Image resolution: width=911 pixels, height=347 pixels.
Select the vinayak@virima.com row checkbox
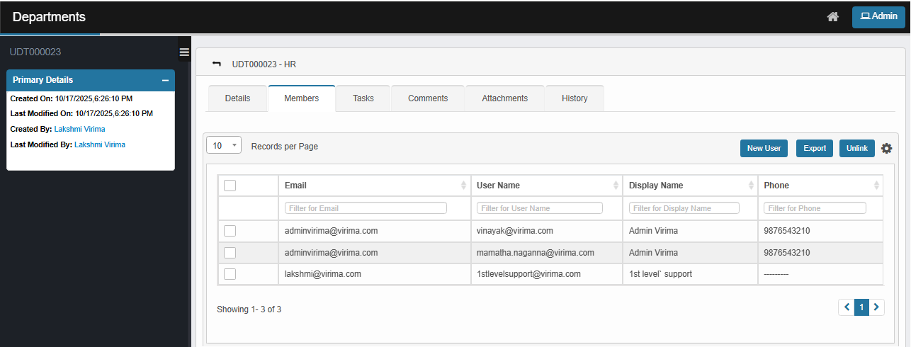230,231
